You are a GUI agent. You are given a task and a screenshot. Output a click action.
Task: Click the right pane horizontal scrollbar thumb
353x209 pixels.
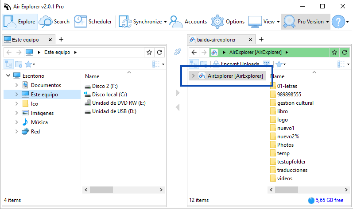tap(287, 190)
